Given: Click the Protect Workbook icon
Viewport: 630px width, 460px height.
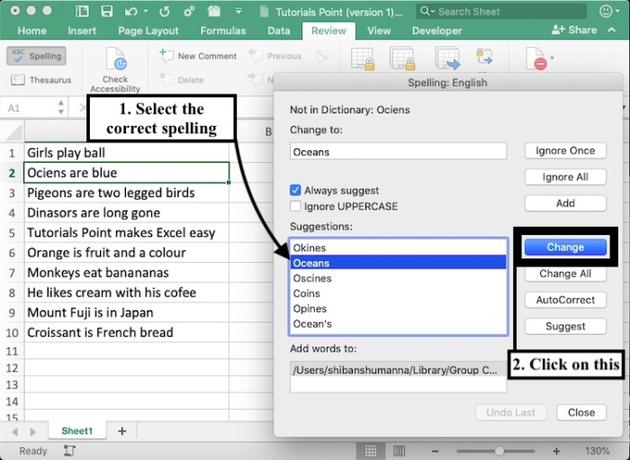Looking at the screenshot, I should point(402,59).
